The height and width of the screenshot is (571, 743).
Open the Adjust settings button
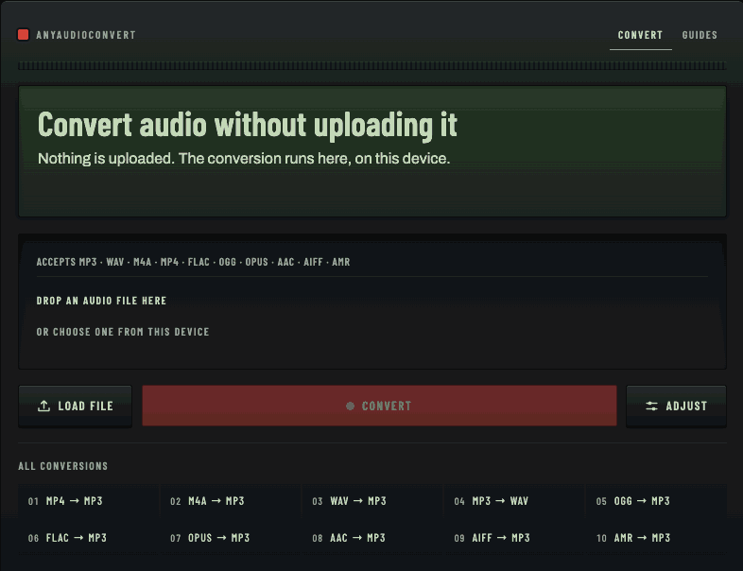tap(676, 407)
